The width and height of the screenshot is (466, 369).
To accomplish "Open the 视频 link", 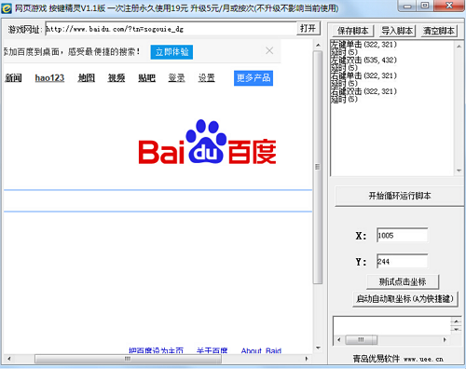I will pos(116,78).
